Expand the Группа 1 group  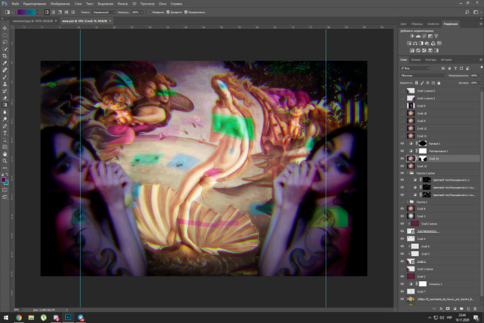(408, 202)
